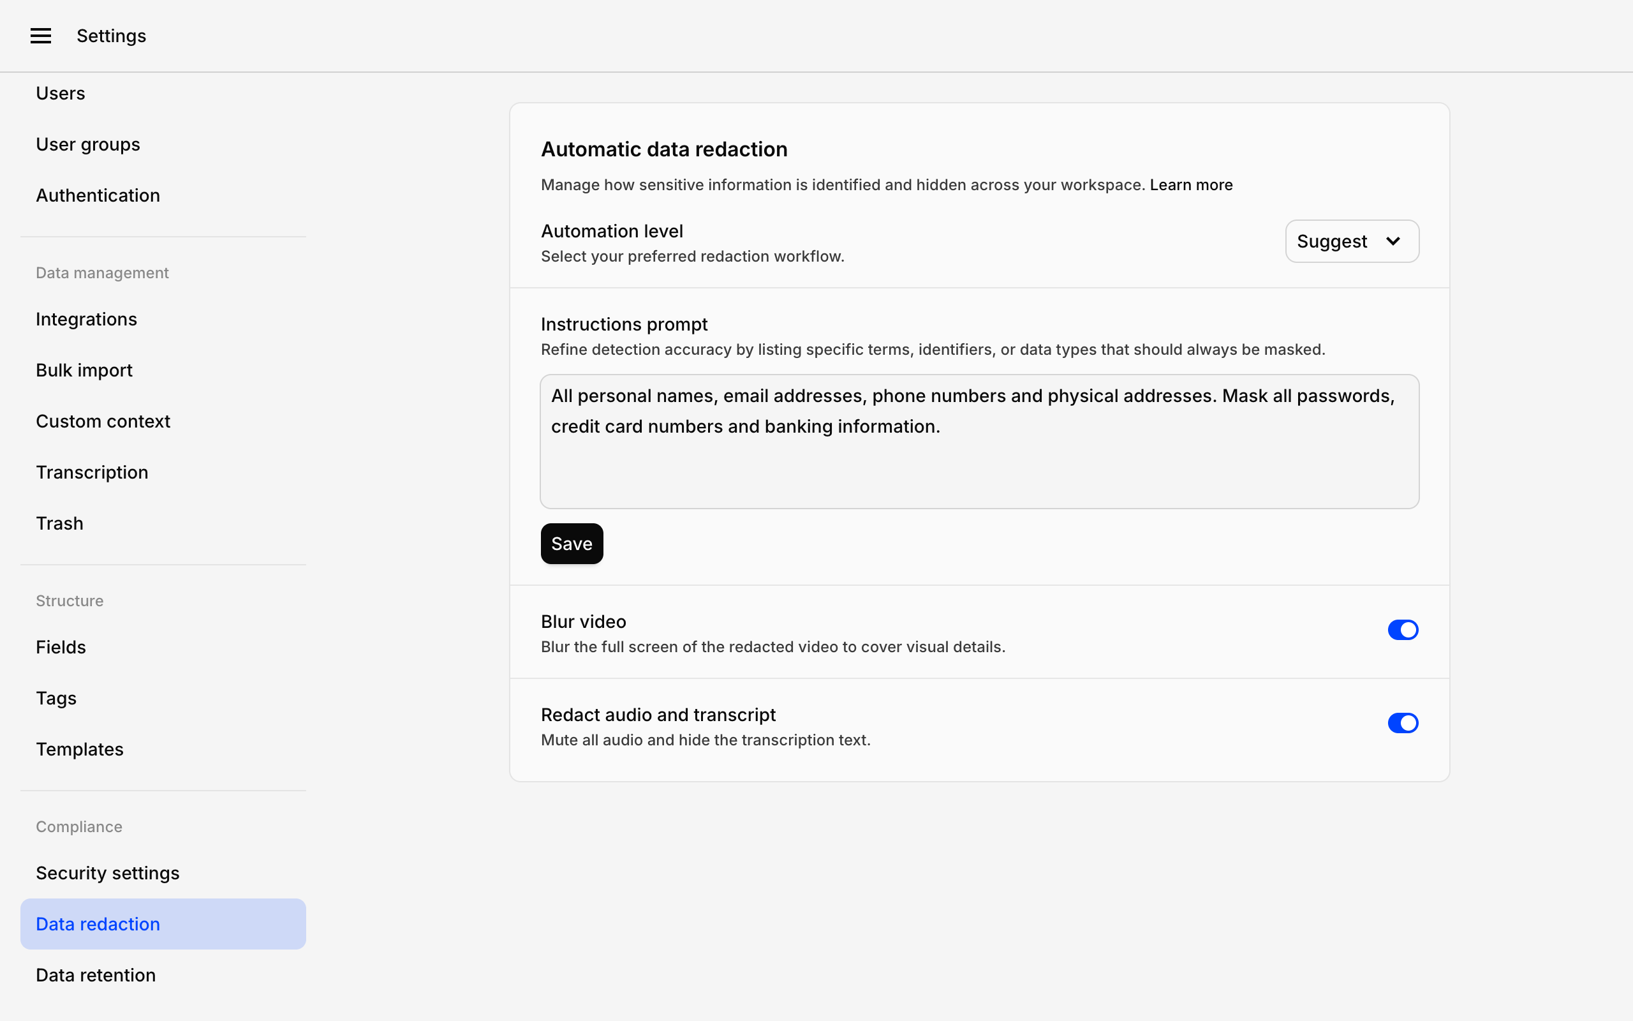Open the Templates section
This screenshot has width=1633, height=1021.
click(x=80, y=749)
